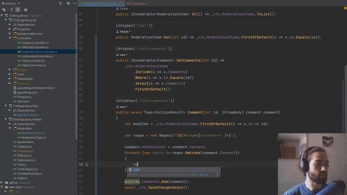The image size is (347, 195).
Task: Expand the ViewModels folder
Action: [x=10, y=79]
